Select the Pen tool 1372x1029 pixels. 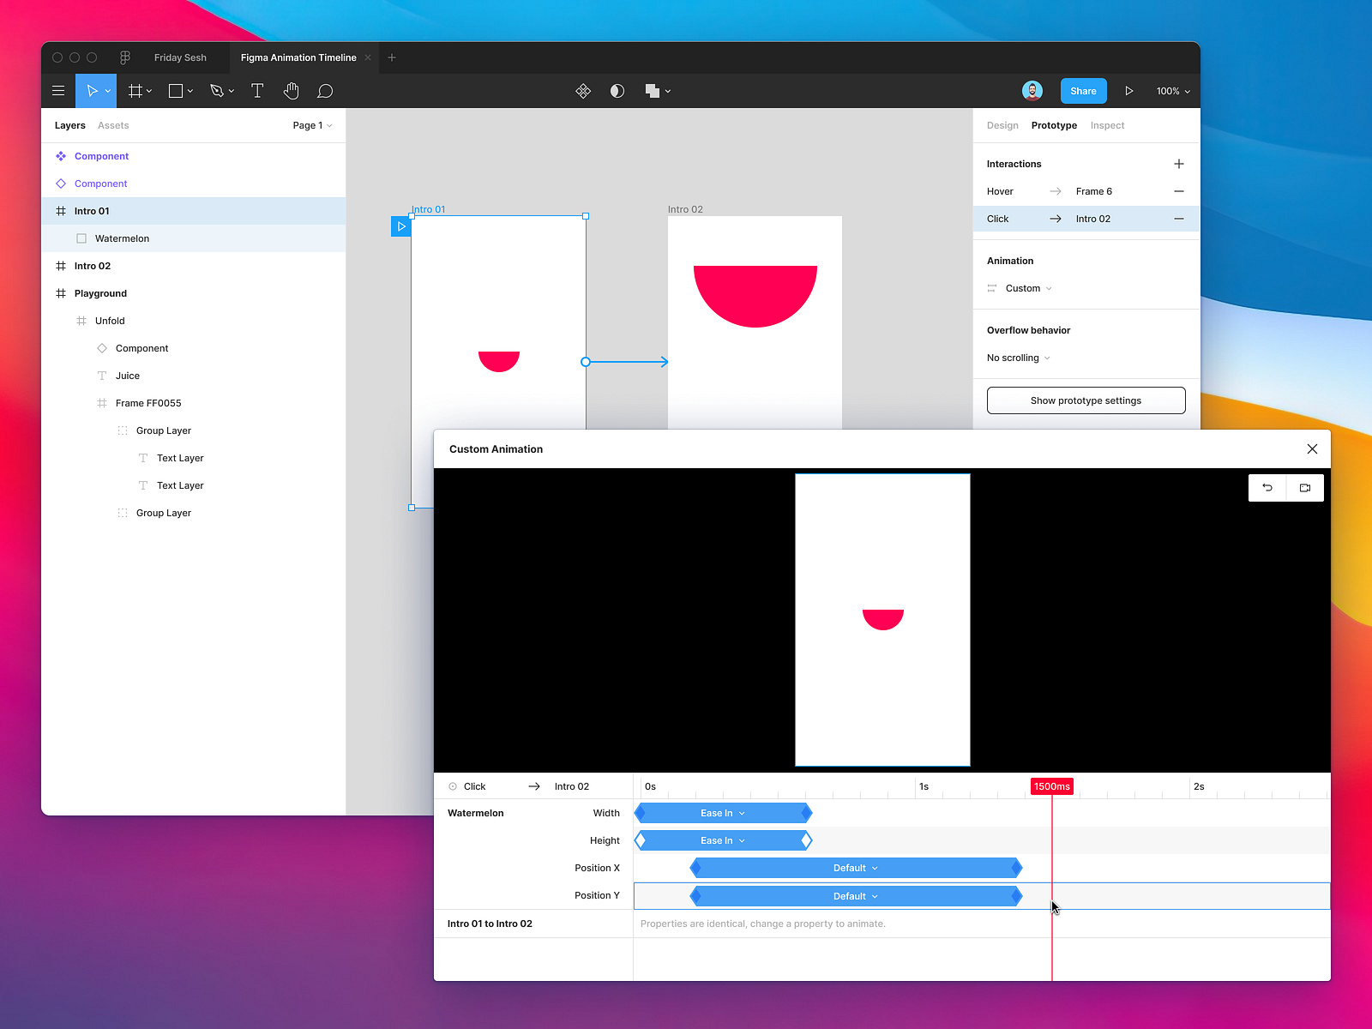218,91
